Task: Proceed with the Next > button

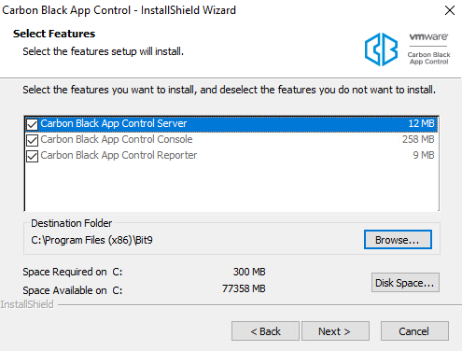Action: pos(335,331)
